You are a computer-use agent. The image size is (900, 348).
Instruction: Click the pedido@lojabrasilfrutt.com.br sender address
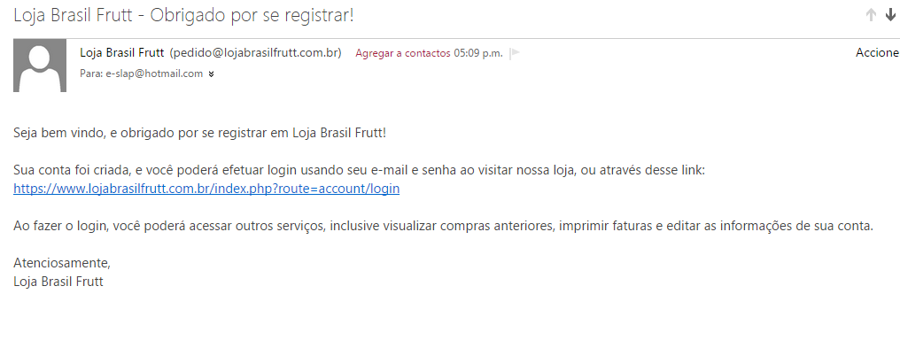tap(255, 53)
